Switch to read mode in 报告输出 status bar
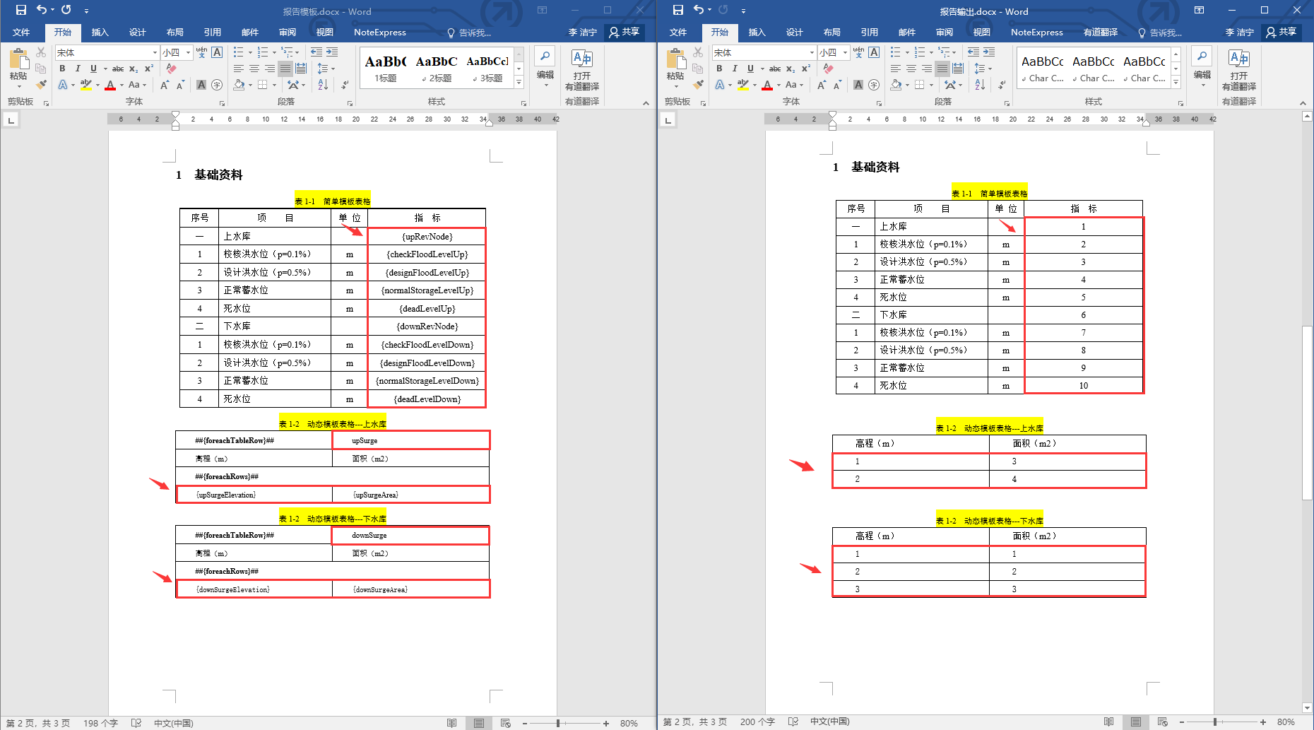 point(1109,722)
